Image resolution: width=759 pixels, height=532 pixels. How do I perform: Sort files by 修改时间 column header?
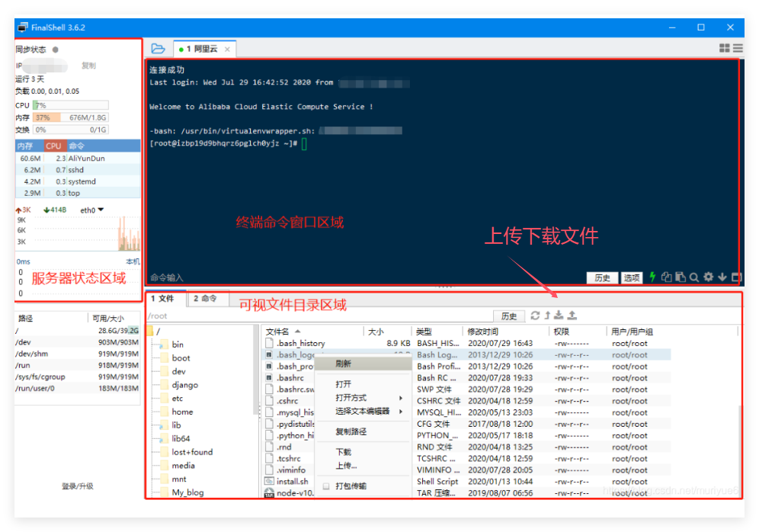tap(505, 332)
